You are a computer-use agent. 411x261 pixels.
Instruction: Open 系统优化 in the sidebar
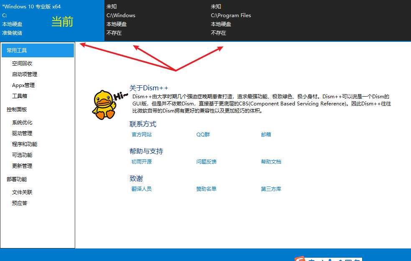[22, 123]
